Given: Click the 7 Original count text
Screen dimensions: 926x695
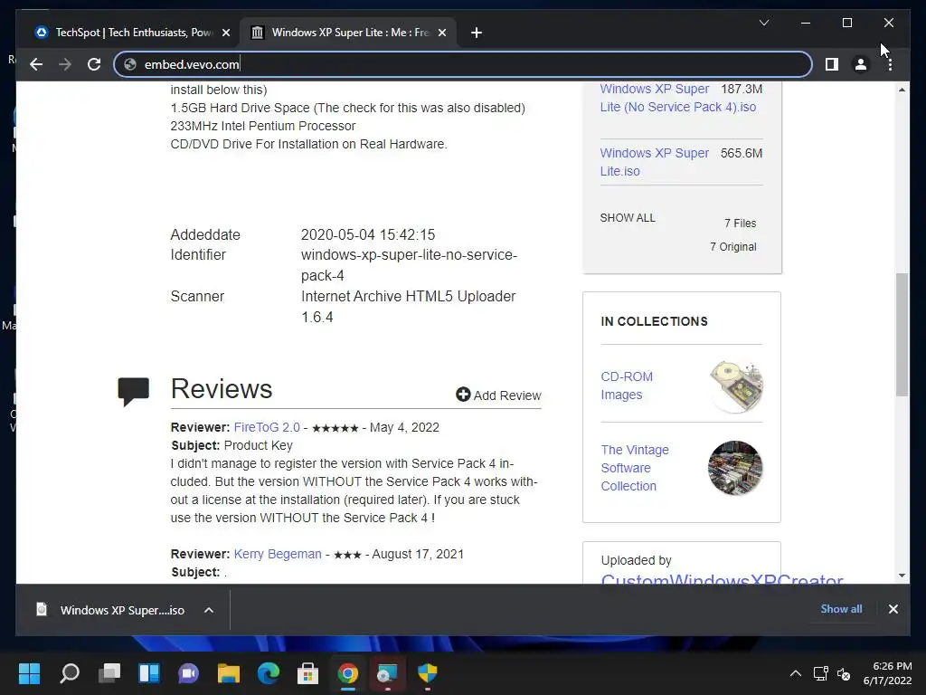Looking at the screenshot, I should tap(732, 246).
